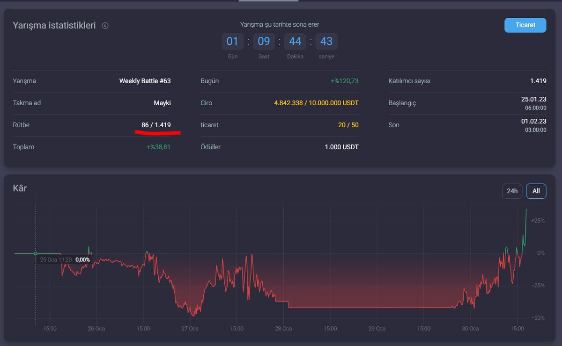Click the total profit +%38,81
Screen dimensions: 562x346
coord(159,147)
